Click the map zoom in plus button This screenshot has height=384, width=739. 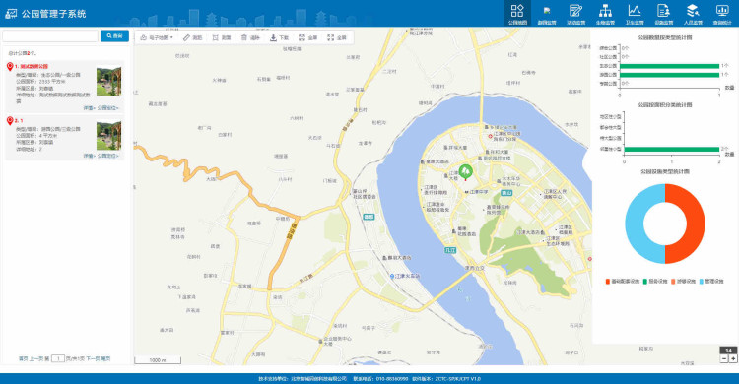pos(733,359)
